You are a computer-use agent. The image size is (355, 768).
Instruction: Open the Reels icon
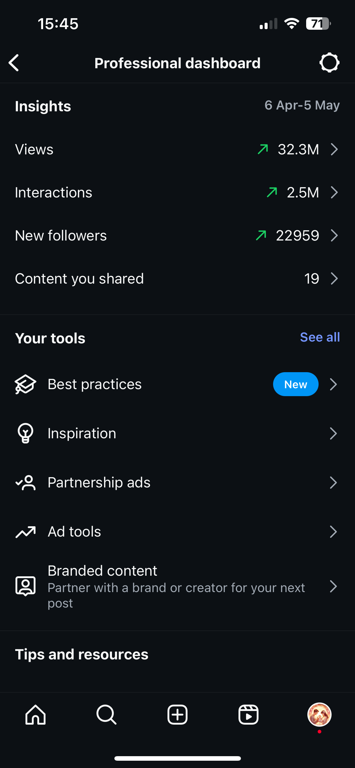(248, 715)
